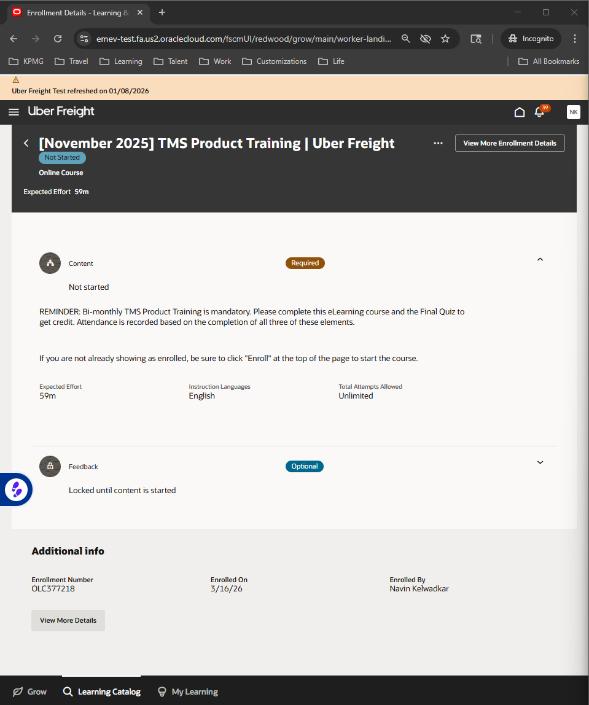Image resolution: width=589 pixels, height=705 pixels.
Task: Go to home via house icon
Action: (x=520, y=112)
